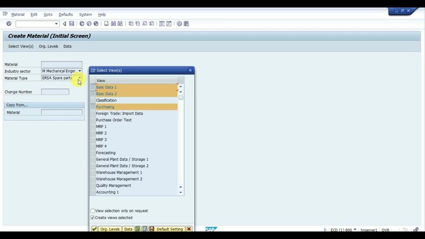The image size is (425, 239).
Task: Expand the status bar with the triangle arrow
Action: 325,230
